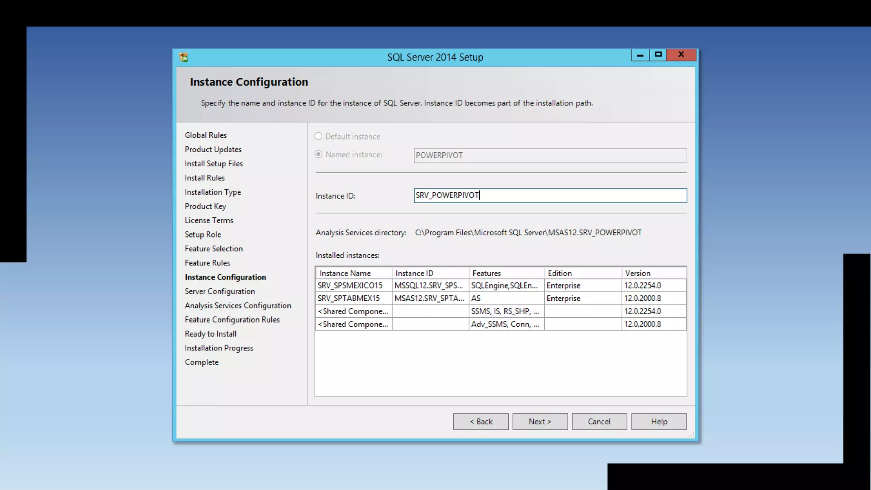Minimize the SQL Server 2014 Setup window

(640, 55)
